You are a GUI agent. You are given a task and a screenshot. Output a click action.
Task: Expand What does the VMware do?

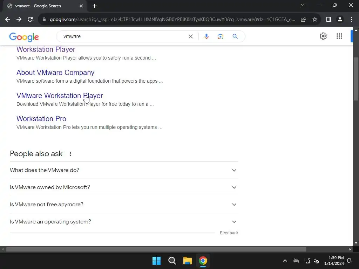(124, 170)
